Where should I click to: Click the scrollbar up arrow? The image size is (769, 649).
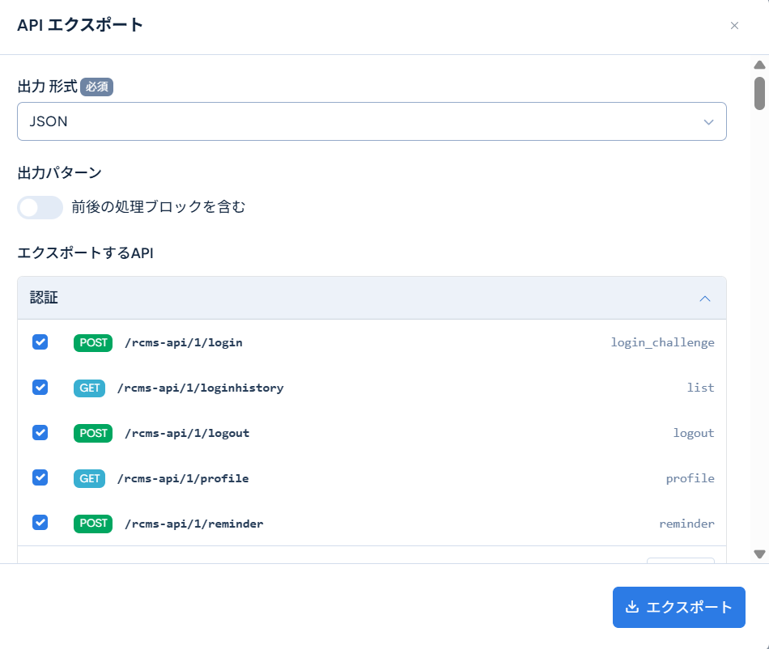tap(758, 64)
